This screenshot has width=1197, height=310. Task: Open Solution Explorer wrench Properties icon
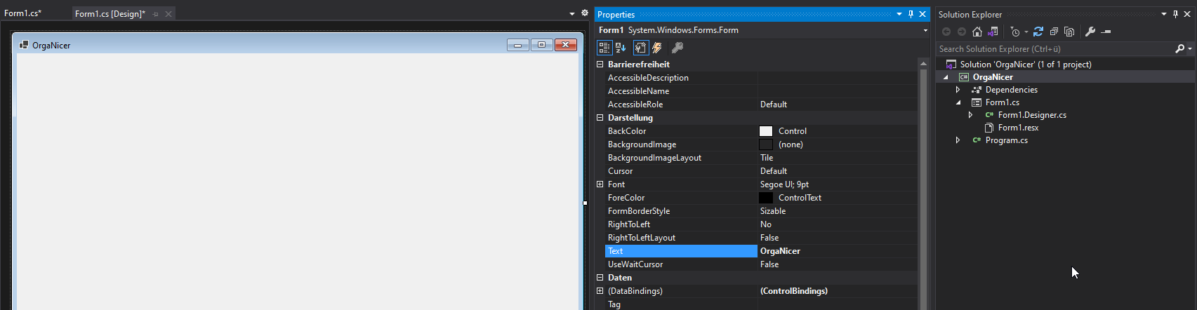coord(1090,32)
